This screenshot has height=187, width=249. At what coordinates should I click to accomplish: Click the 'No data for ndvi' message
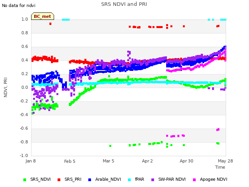(x=19, y=5)
